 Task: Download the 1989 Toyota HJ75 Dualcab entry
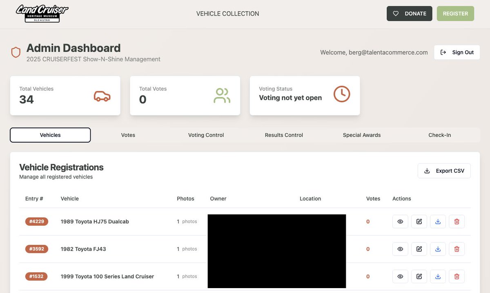click(x=438, y=221)
